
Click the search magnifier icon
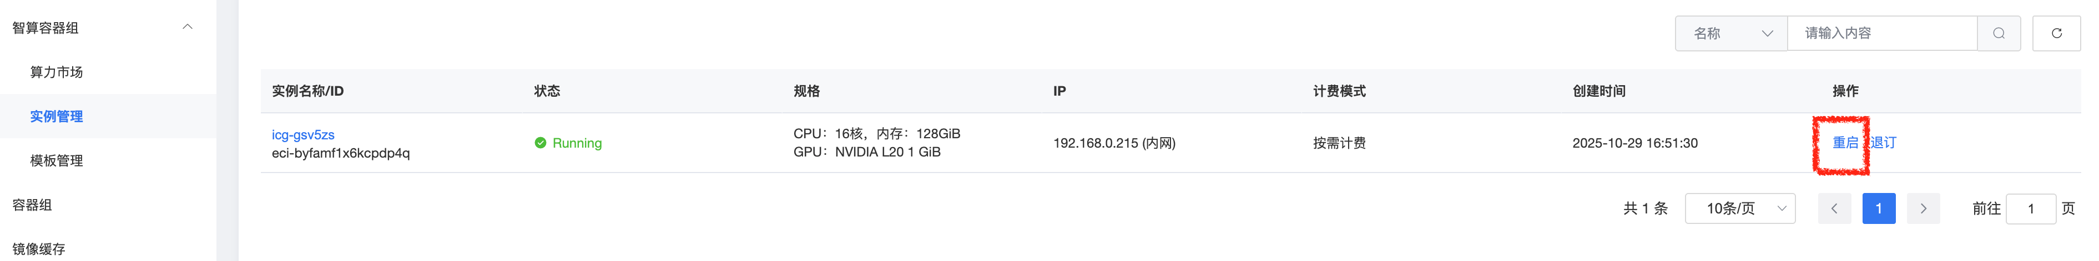tap(1999, 33)
